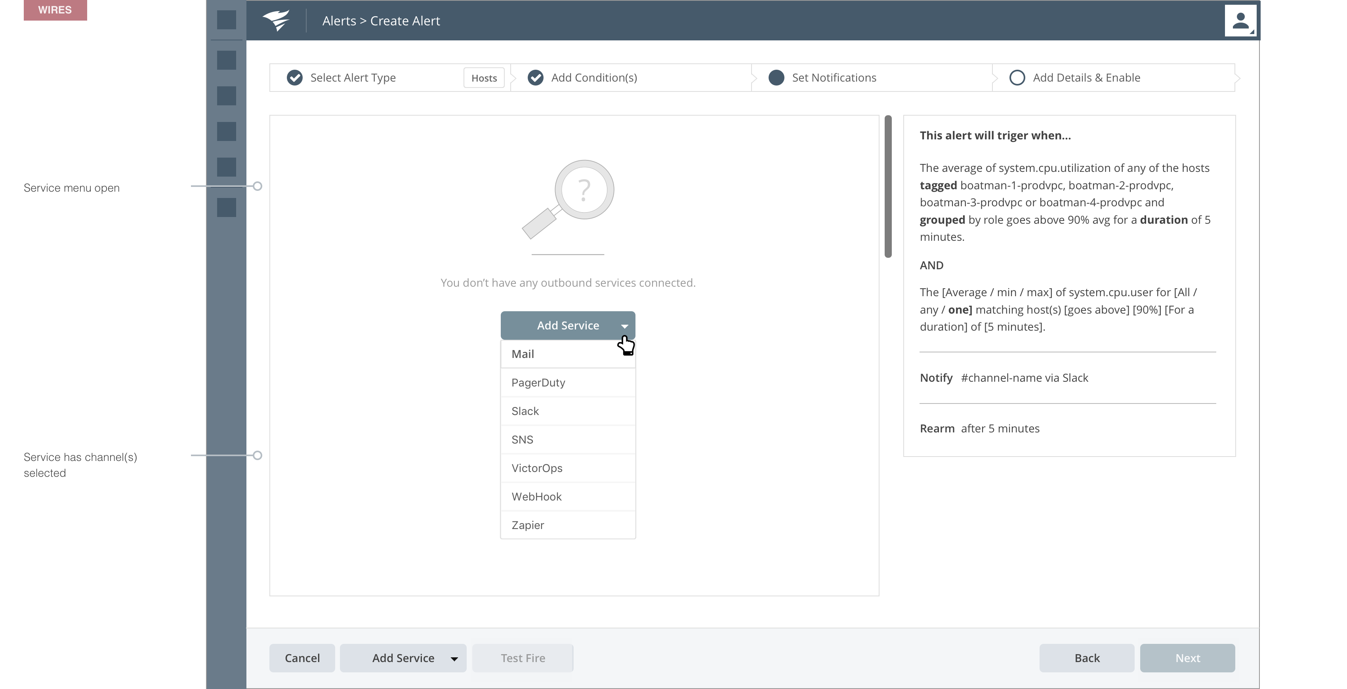Click the vertical scrollbar thumb
Image resolution: width=1347 pixels, height=689 pixels.
pos(887,187)
